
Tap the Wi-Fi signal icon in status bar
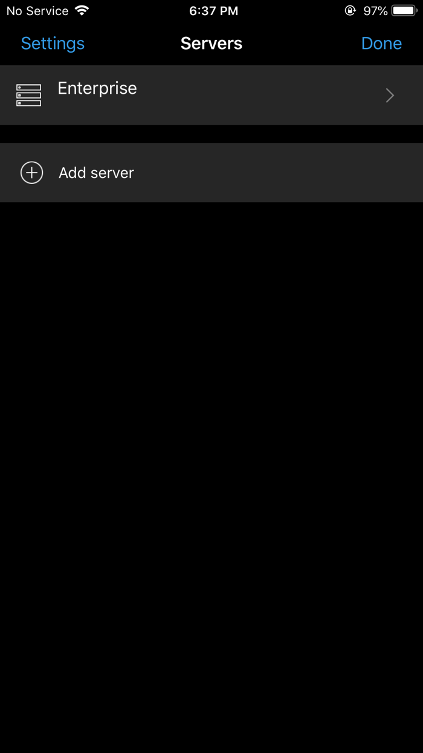pos(82,10)
